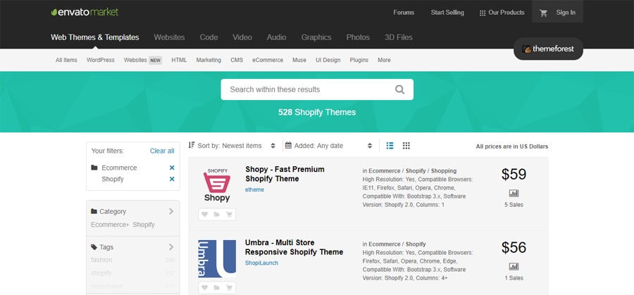
Task: Go to the 3D Files category
Action: pos(399,37)
